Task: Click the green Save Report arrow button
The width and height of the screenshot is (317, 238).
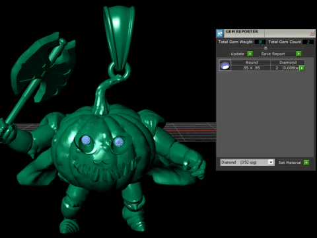Action: pos(299,54)
